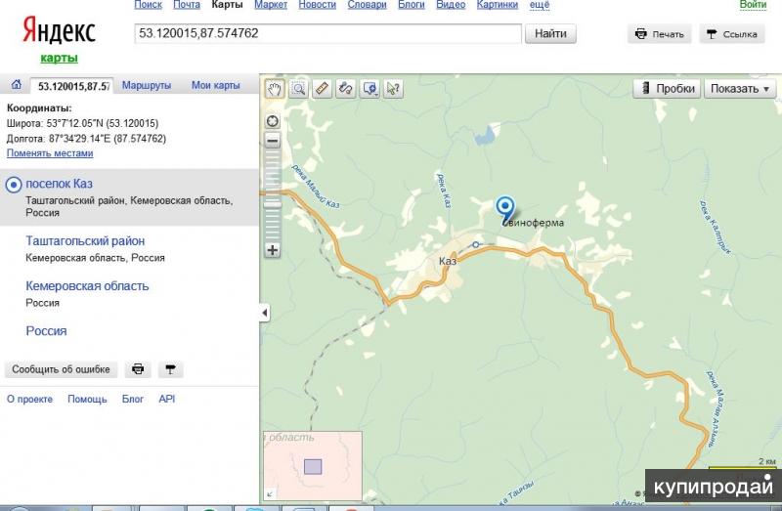The image size is (782, 511).
Task: Open Словари in the top navigation
Action: click(368, 5)
